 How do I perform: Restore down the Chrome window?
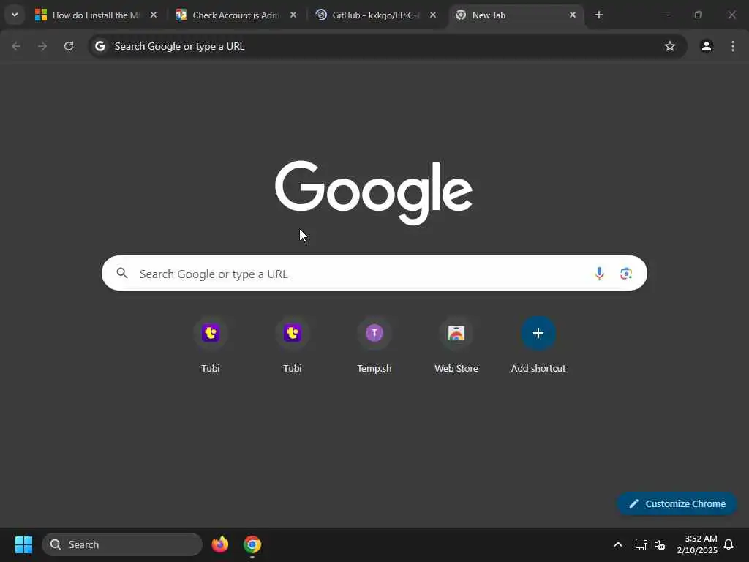coord(699,15)
